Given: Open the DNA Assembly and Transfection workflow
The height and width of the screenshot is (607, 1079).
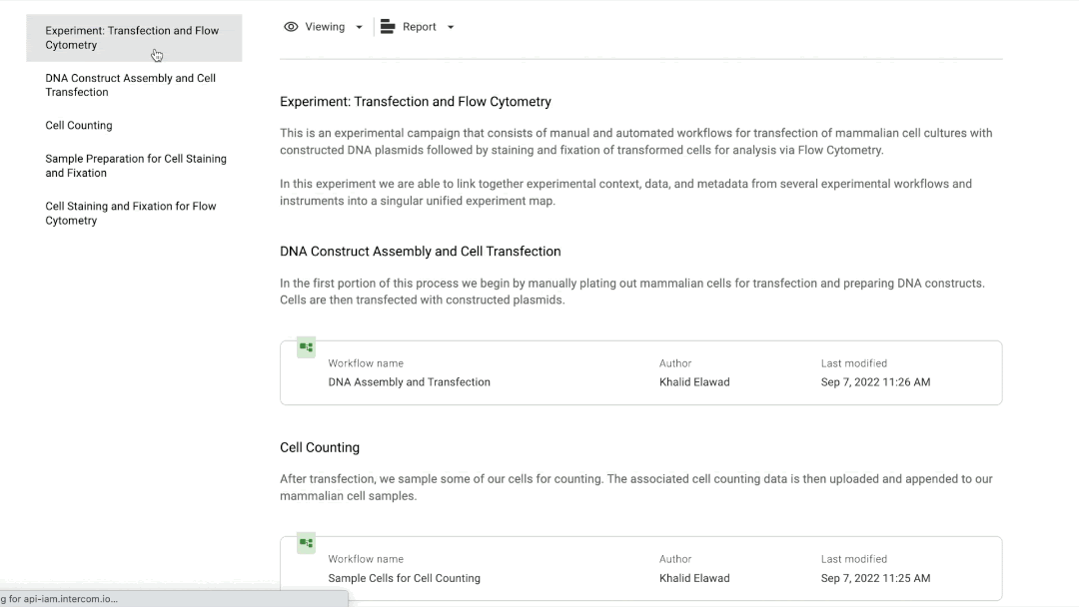Looking at the screenshot, I should pos(410,382).
